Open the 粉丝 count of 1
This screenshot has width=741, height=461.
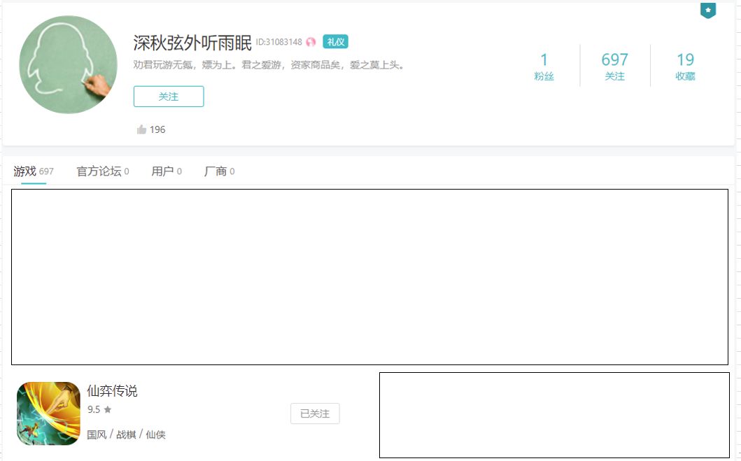(544, 66)
